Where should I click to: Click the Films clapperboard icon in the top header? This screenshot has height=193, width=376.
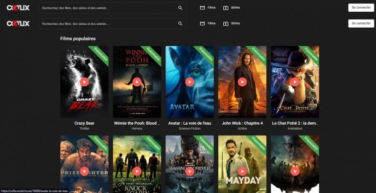pos(202,8)
